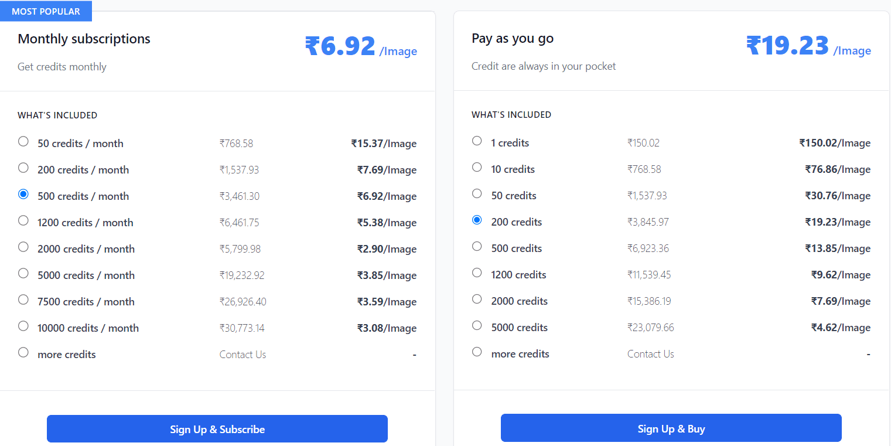This screenshot has width=891, height=446.
Task: Click the ₹3,461.30 price
Action: (x=240, y=196)
